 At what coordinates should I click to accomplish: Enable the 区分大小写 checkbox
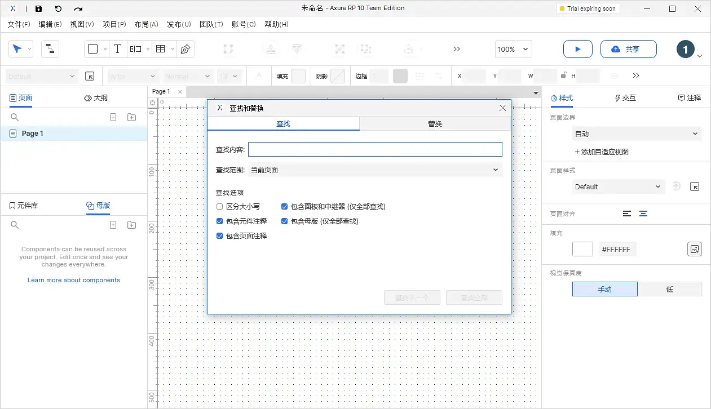(219, 207)
